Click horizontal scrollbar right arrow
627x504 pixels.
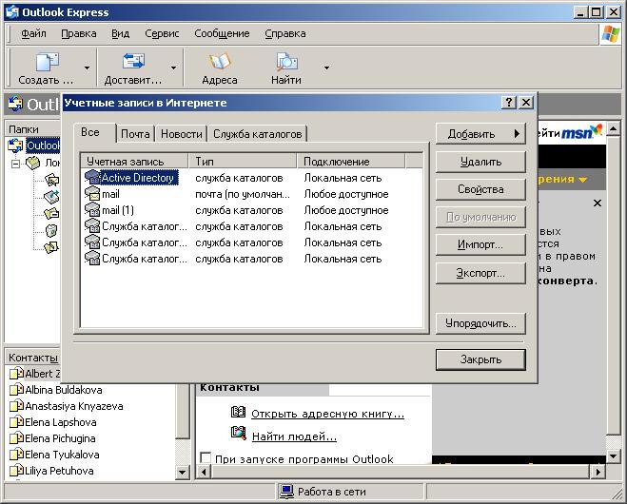tap(598, 472)
